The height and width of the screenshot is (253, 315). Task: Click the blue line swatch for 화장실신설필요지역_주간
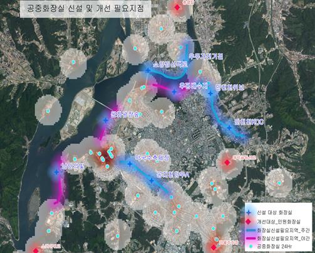249,230
